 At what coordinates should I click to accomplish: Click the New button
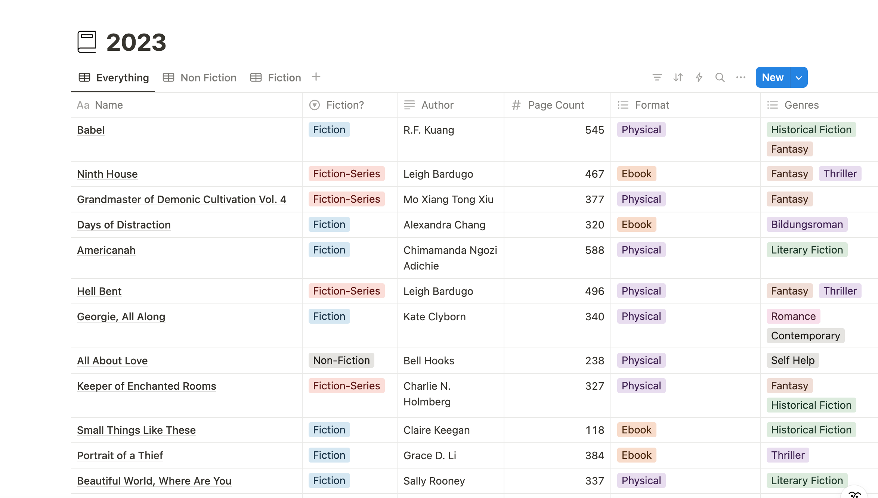[x=773, y=77]
